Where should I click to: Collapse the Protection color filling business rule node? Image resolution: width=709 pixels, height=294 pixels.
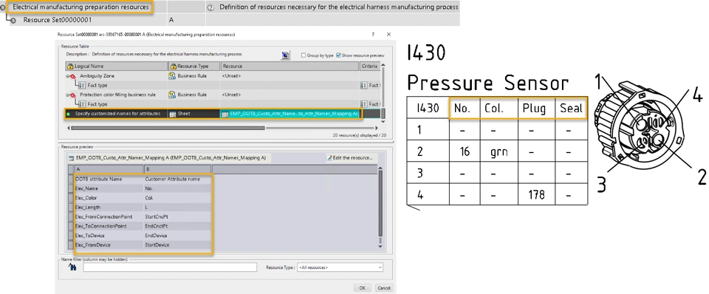pos(68,95)
